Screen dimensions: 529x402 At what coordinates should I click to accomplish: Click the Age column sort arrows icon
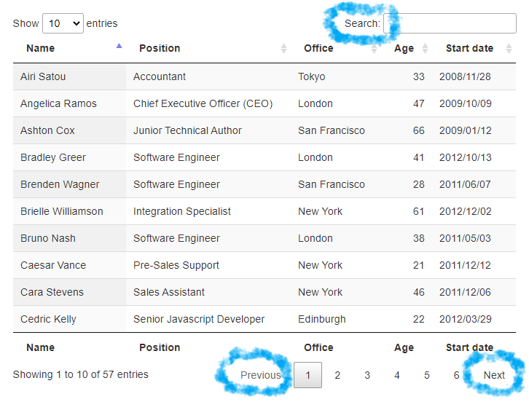[425, 49]
